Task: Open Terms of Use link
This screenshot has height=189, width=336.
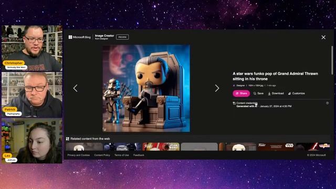Action: pyautogui.click(x=122, y=155)
